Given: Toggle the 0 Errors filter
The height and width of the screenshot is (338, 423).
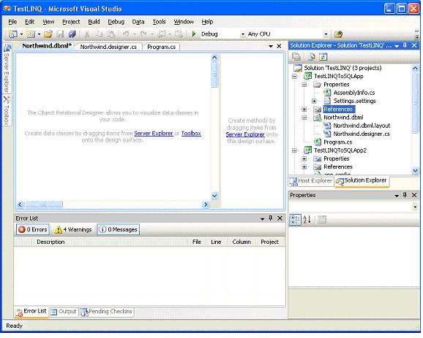Looking at the screenshot, I should [33, 229].
